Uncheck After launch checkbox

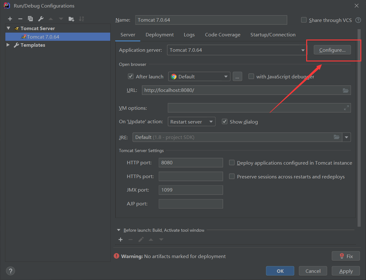[131, 77]
